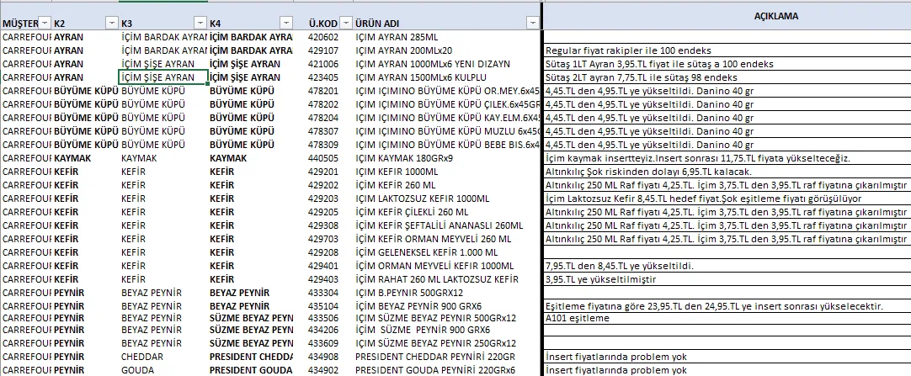Click the note starting 'Eşitleme fiyatına göre 23,95.TL'

tap(715, 306)
